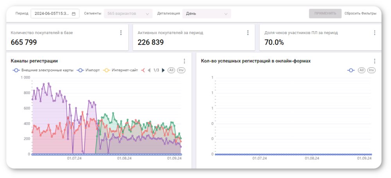Viewport: 391px width, 178px height.
Task: Go to previous legend page arrow
Action: point(149,70)
